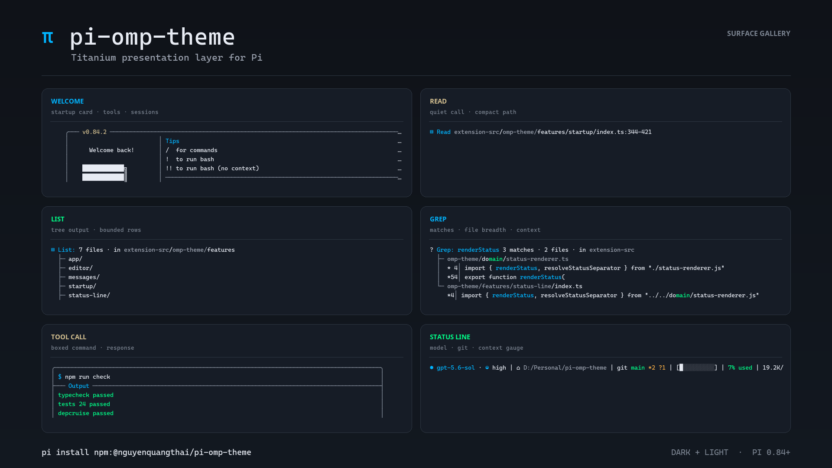Click the '3 matches' count
The height and width of the screenshot is (468, 832).
coord(518,250)
